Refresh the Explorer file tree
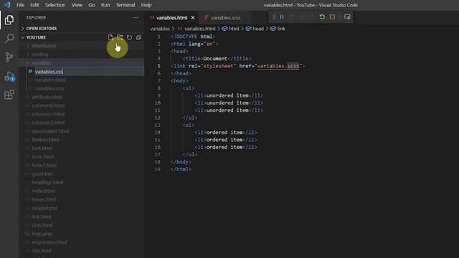 coord(129,37)
